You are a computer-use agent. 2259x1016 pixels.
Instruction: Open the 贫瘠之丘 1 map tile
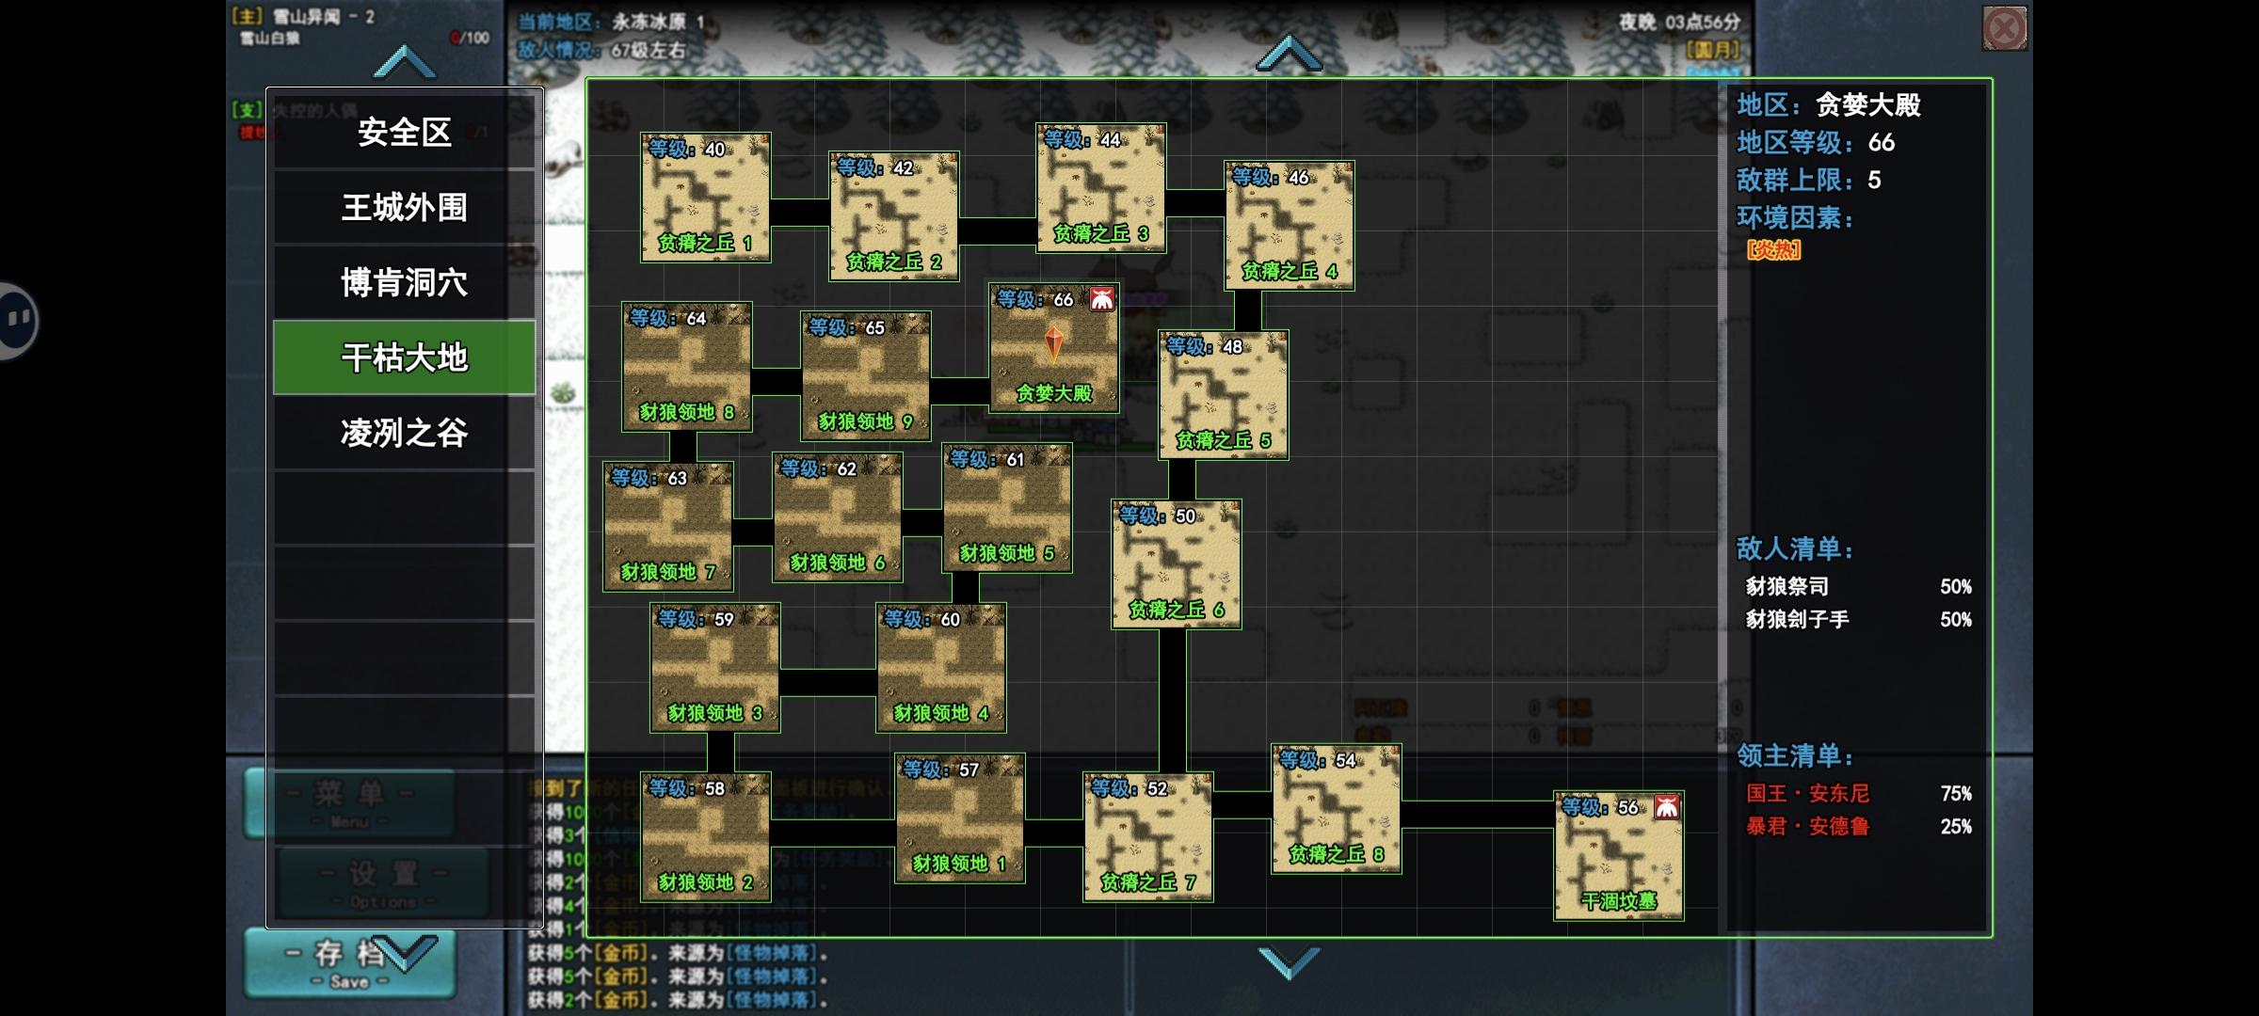(x=706, y=198)
